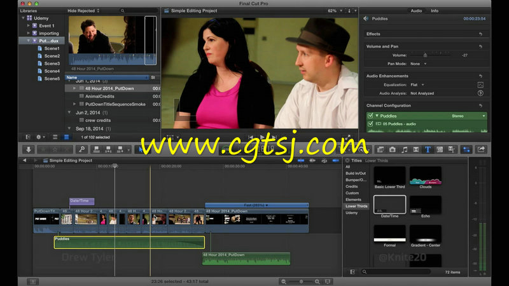The width and height of the screenshot is (509, 286).
Task: Go back in timeline history arrow
Action: click(24, 161)
